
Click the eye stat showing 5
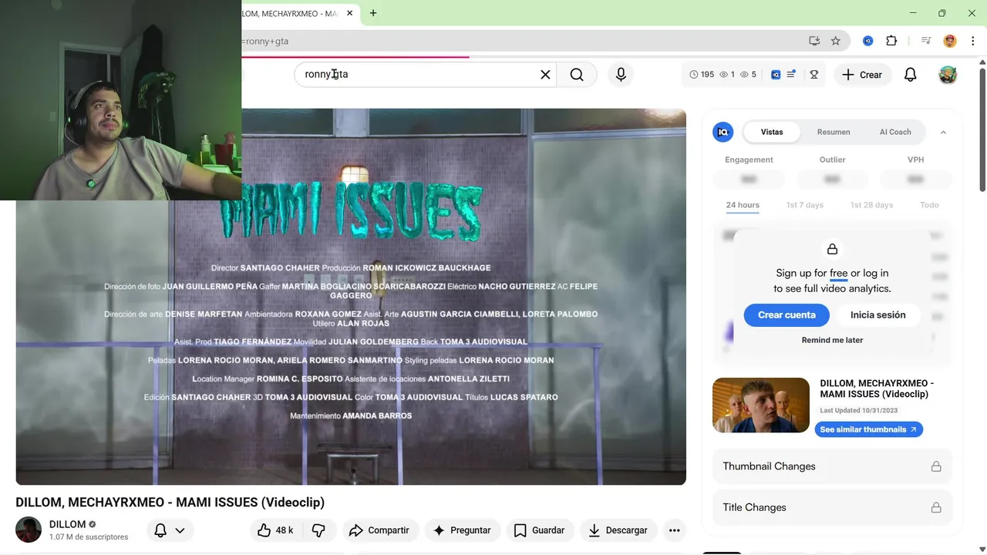click(x=748, y=75)
